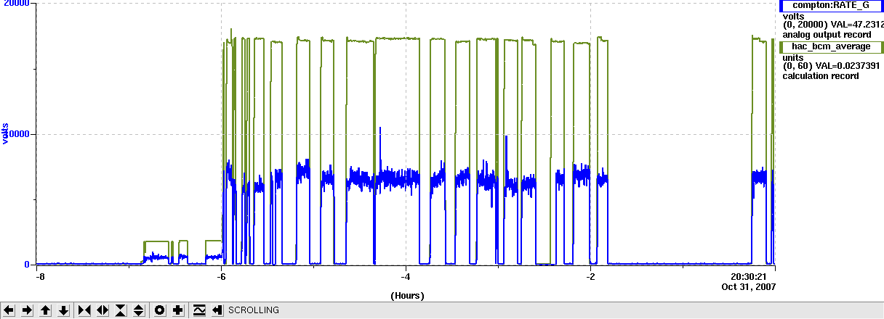The height and width of the screenshot is (319, 884).
Task: Click the plus toolbar icon
Action: (177, 310)
